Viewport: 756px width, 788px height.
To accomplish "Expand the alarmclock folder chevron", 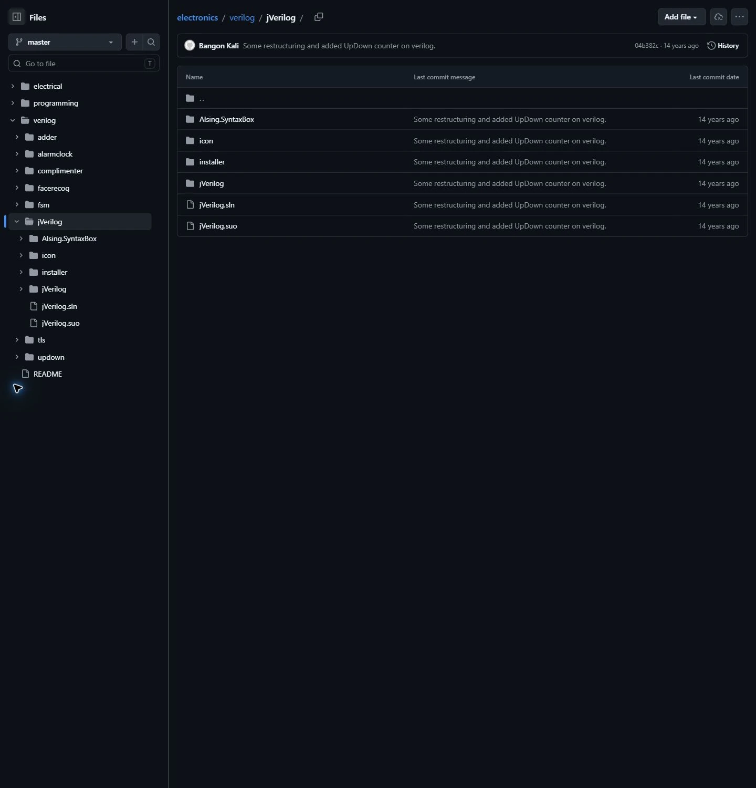I will pyautogui.click(x=17, y=154).
